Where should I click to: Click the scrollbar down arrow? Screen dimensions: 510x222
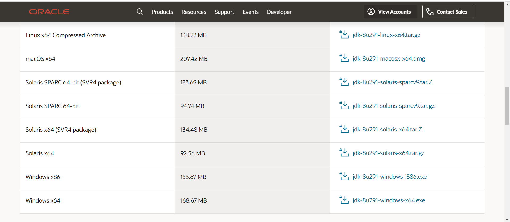coord(507,220)
